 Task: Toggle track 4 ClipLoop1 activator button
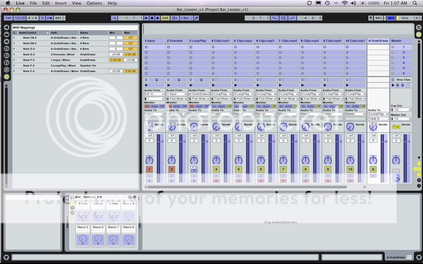click(x=216, y=170)
